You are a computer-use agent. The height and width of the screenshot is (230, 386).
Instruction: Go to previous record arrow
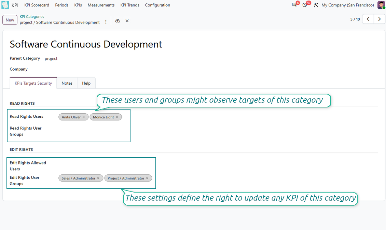point(368,19)
